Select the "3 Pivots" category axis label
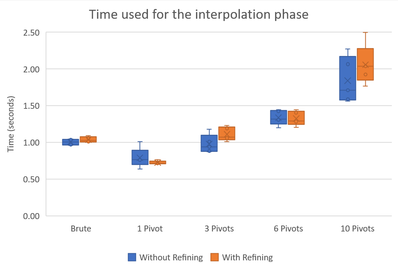The image size is (398, 275). tap(219, 228)
